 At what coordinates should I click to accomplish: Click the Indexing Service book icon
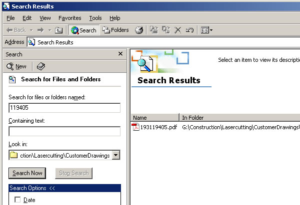pos(41,66)
